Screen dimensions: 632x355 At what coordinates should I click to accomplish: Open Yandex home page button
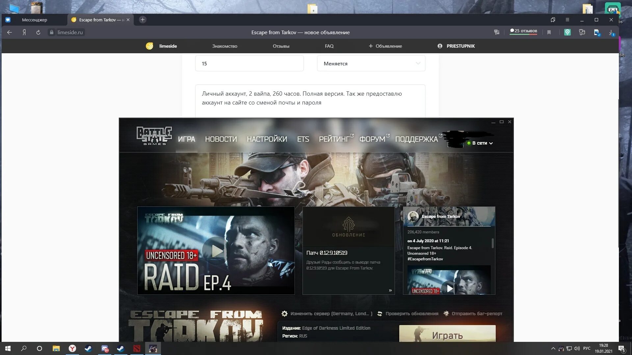click(x=24, y=32)
